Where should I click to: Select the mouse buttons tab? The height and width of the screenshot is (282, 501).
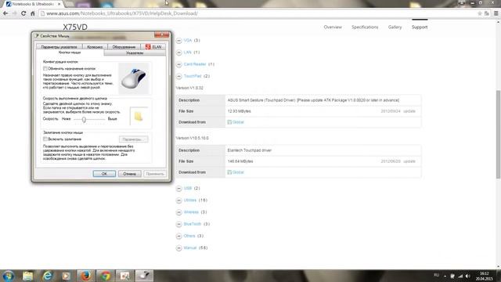[70, 52]
